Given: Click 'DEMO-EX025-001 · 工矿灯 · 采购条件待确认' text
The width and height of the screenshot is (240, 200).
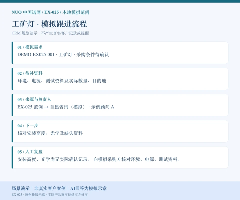Looking at the screenshot, I should [x=63, y=55].
